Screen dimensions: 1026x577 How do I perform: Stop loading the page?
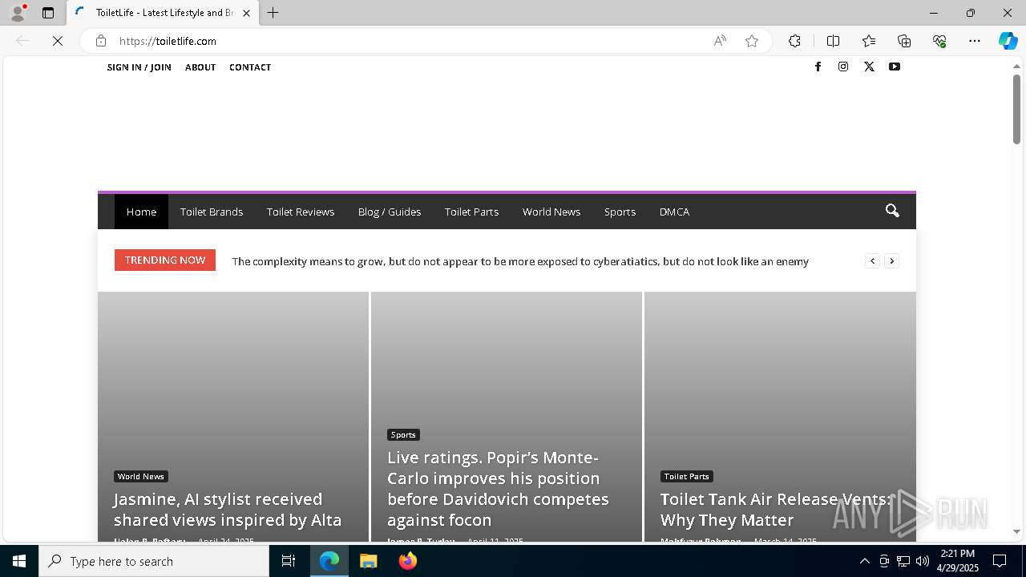[x=58, y=41]
